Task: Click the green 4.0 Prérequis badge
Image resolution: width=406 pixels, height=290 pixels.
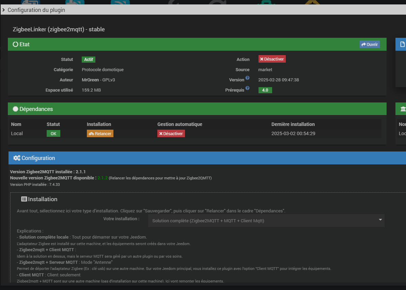Action: pos(265,90)
